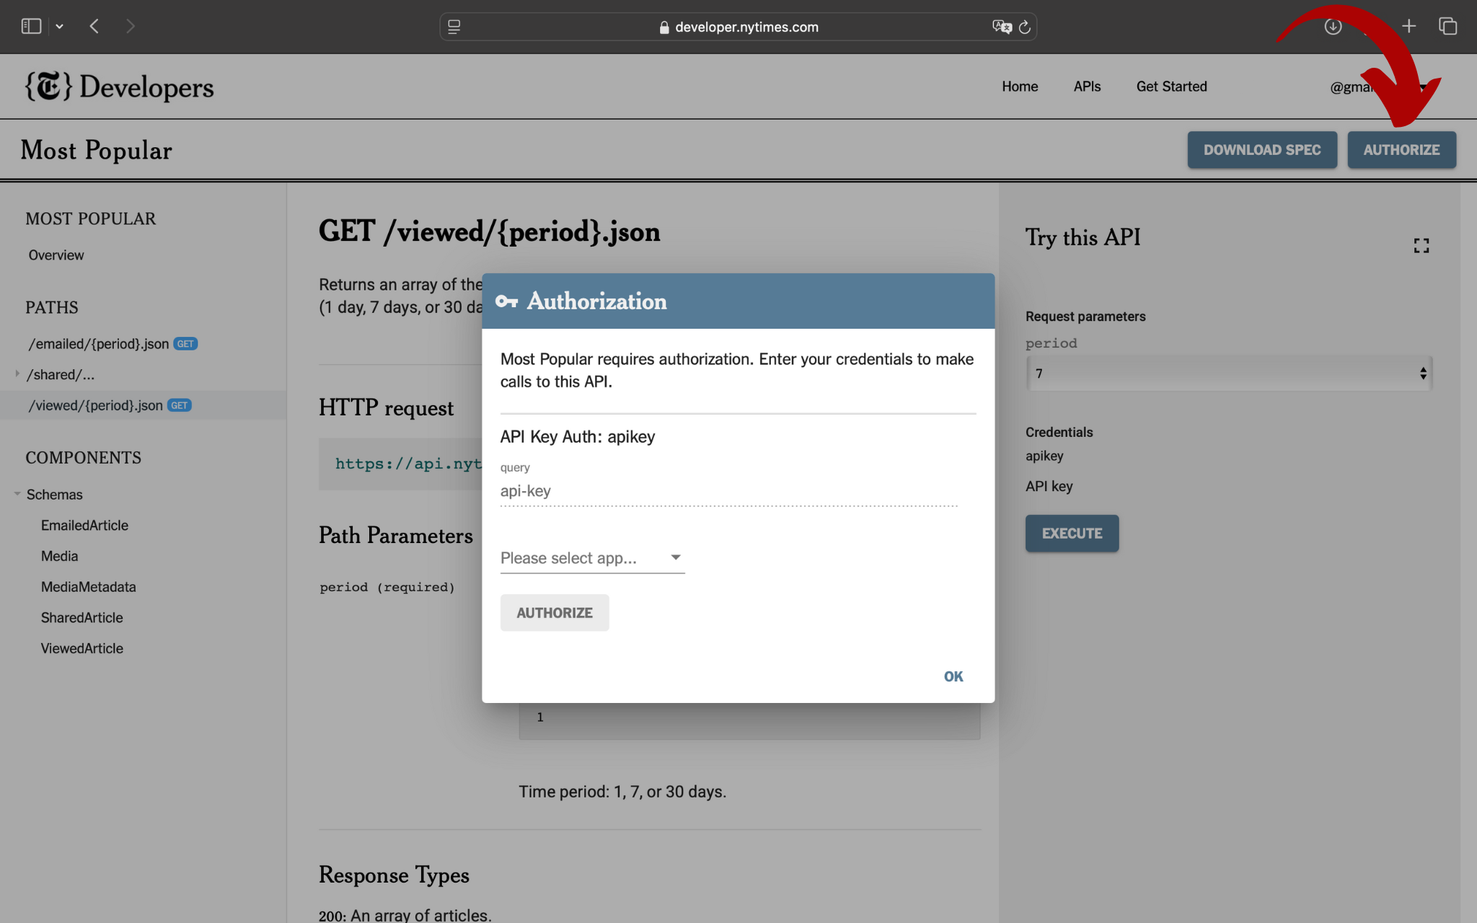
Task: Open the Get Started nav item
Action: (1171, 87)
